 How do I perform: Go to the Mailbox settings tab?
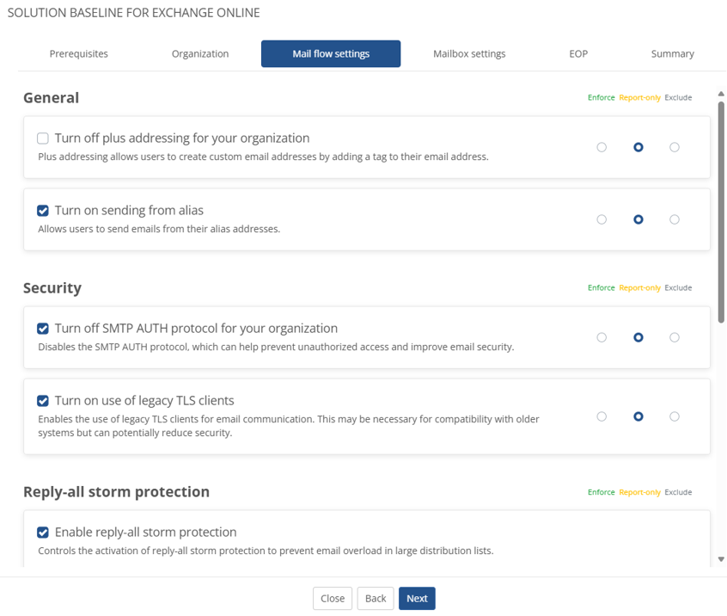click(469, 53)
